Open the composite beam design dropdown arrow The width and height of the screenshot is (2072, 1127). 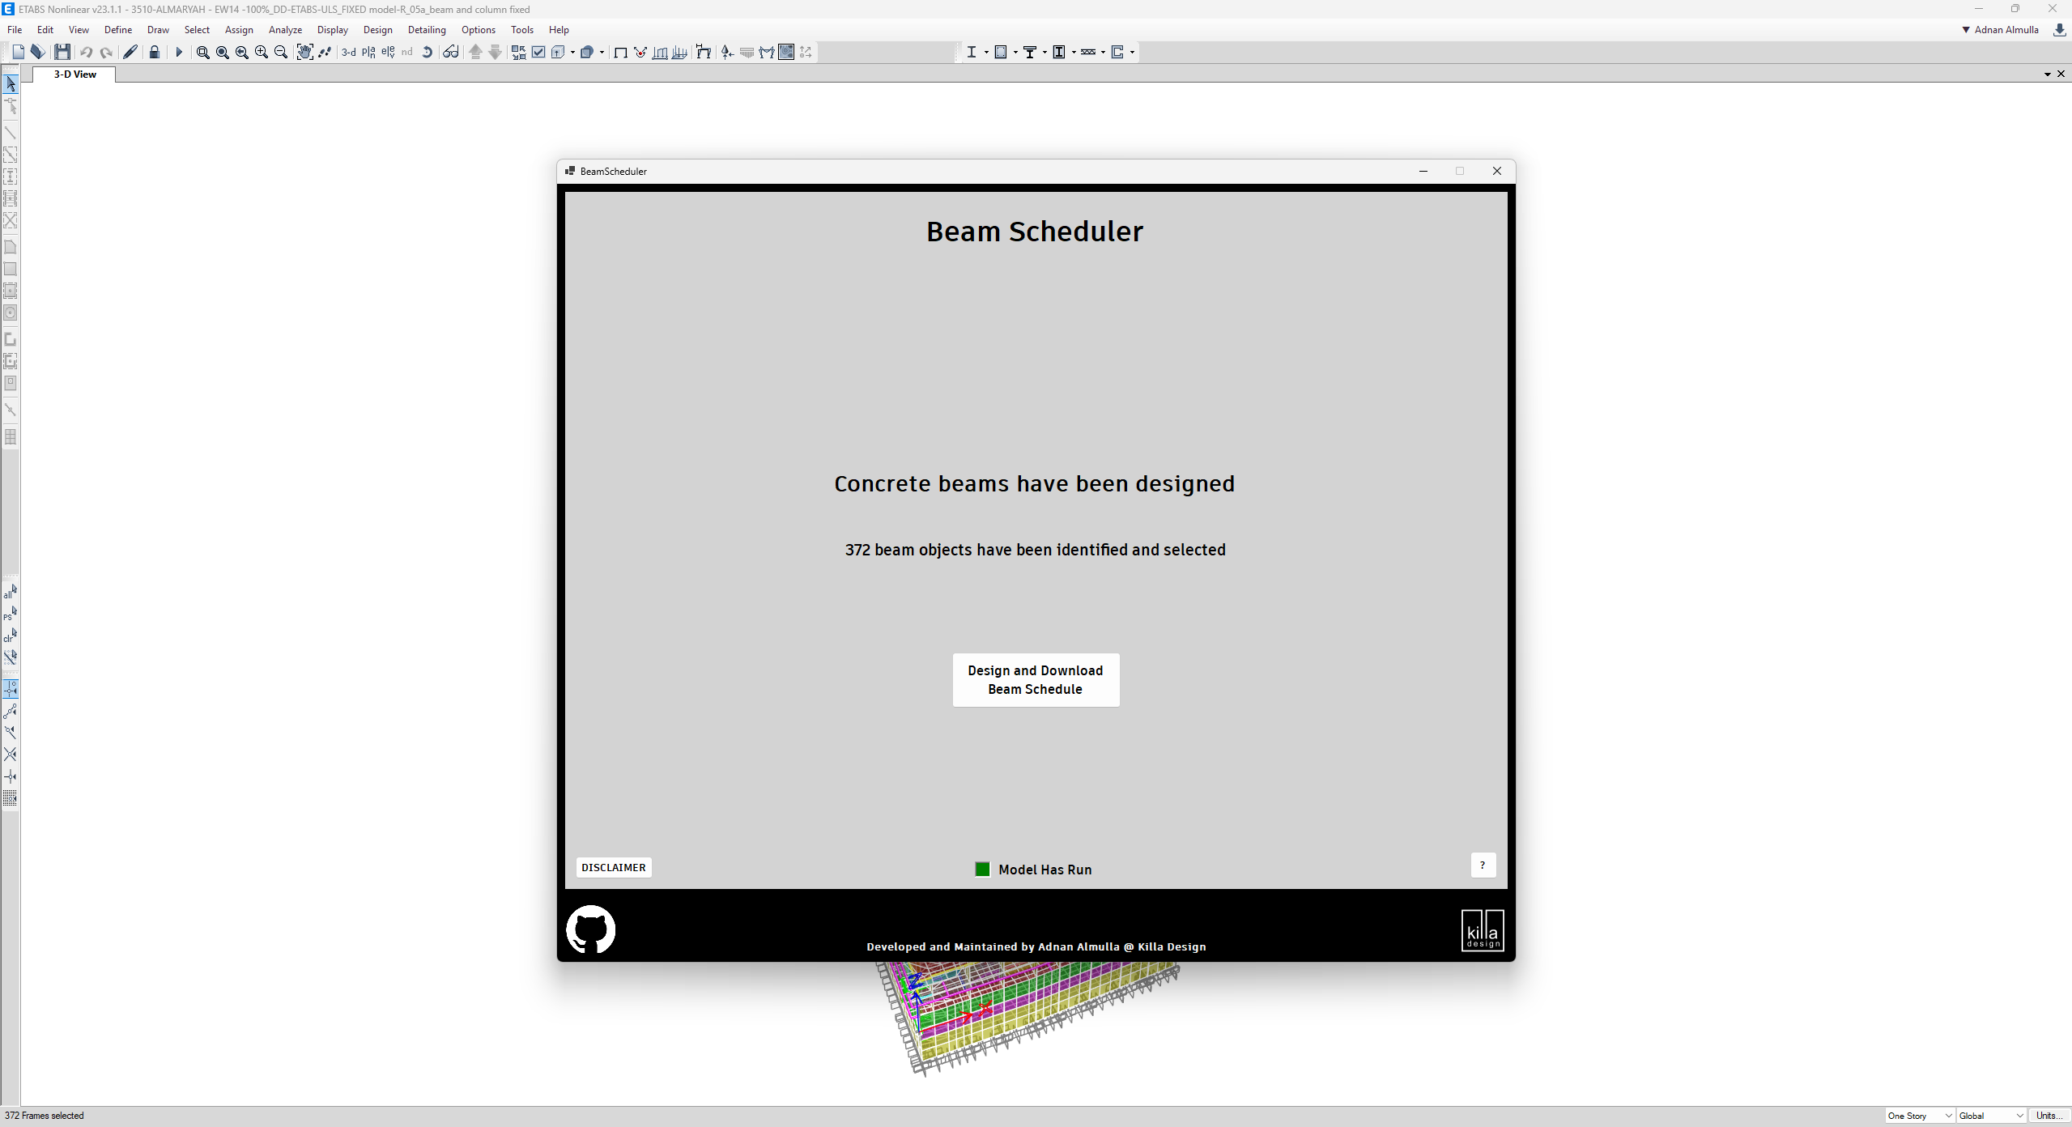pos(1045,53)
